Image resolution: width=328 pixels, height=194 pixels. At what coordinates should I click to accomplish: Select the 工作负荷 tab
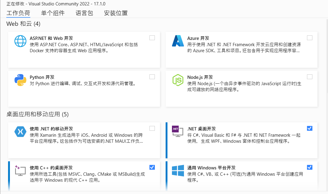point(18,13)
